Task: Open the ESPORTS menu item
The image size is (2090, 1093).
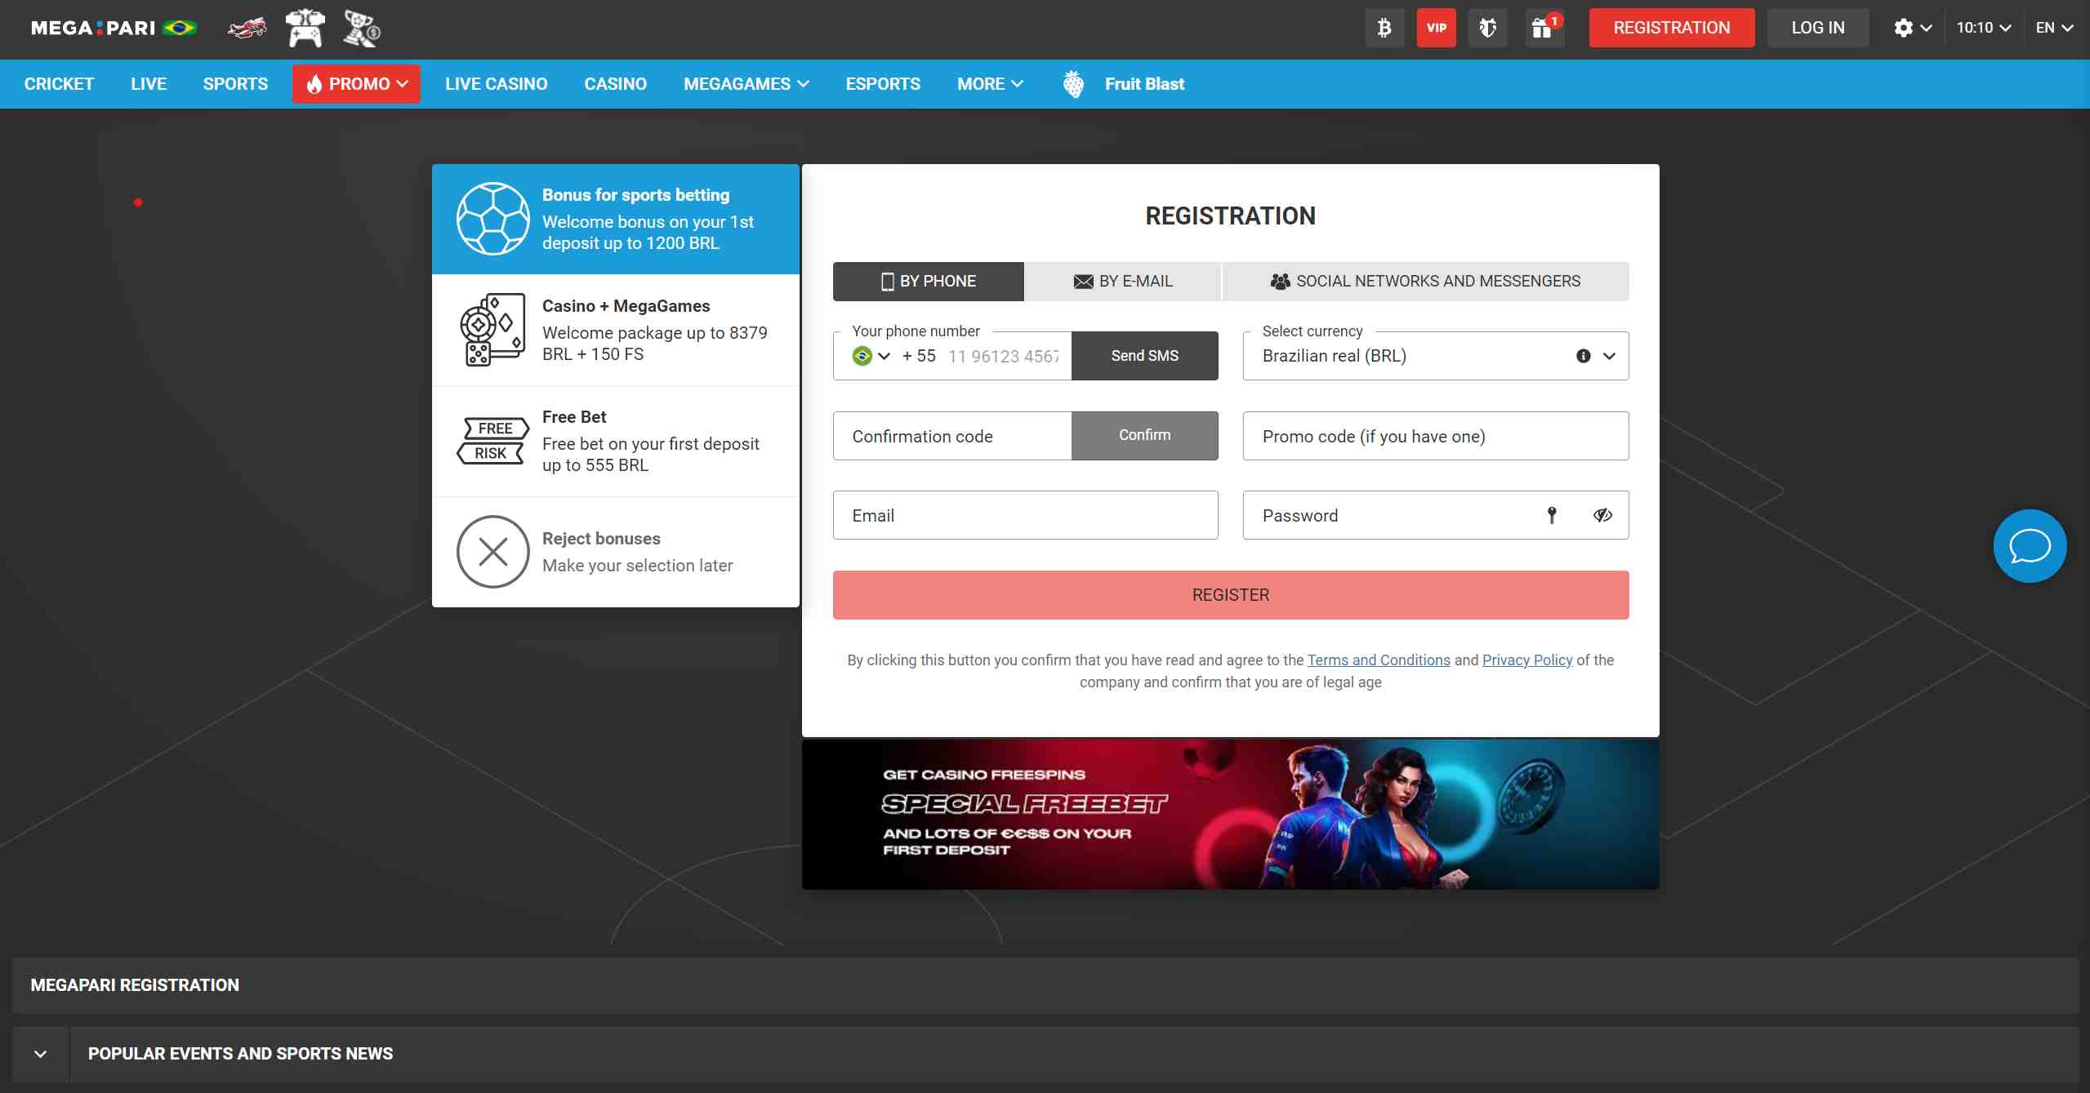Action: pos(883,84)
